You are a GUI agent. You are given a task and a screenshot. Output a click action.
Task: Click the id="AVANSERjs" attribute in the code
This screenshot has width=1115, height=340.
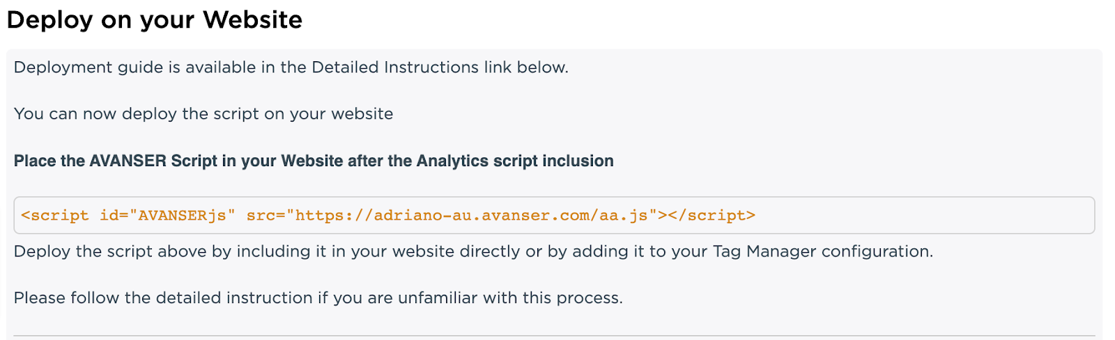coord(168,216)
